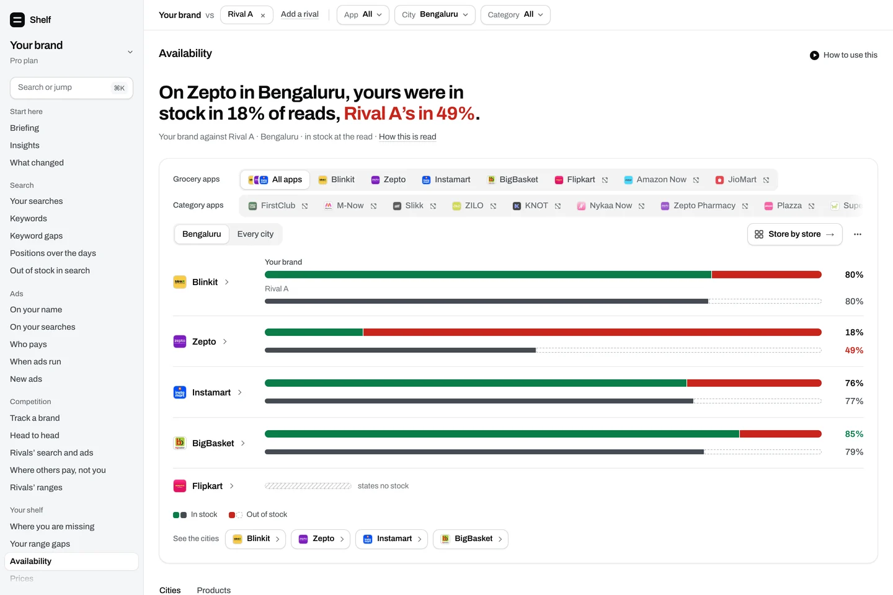893x595 pixels.
Task: Click the Store by store button
Action: 795,234
